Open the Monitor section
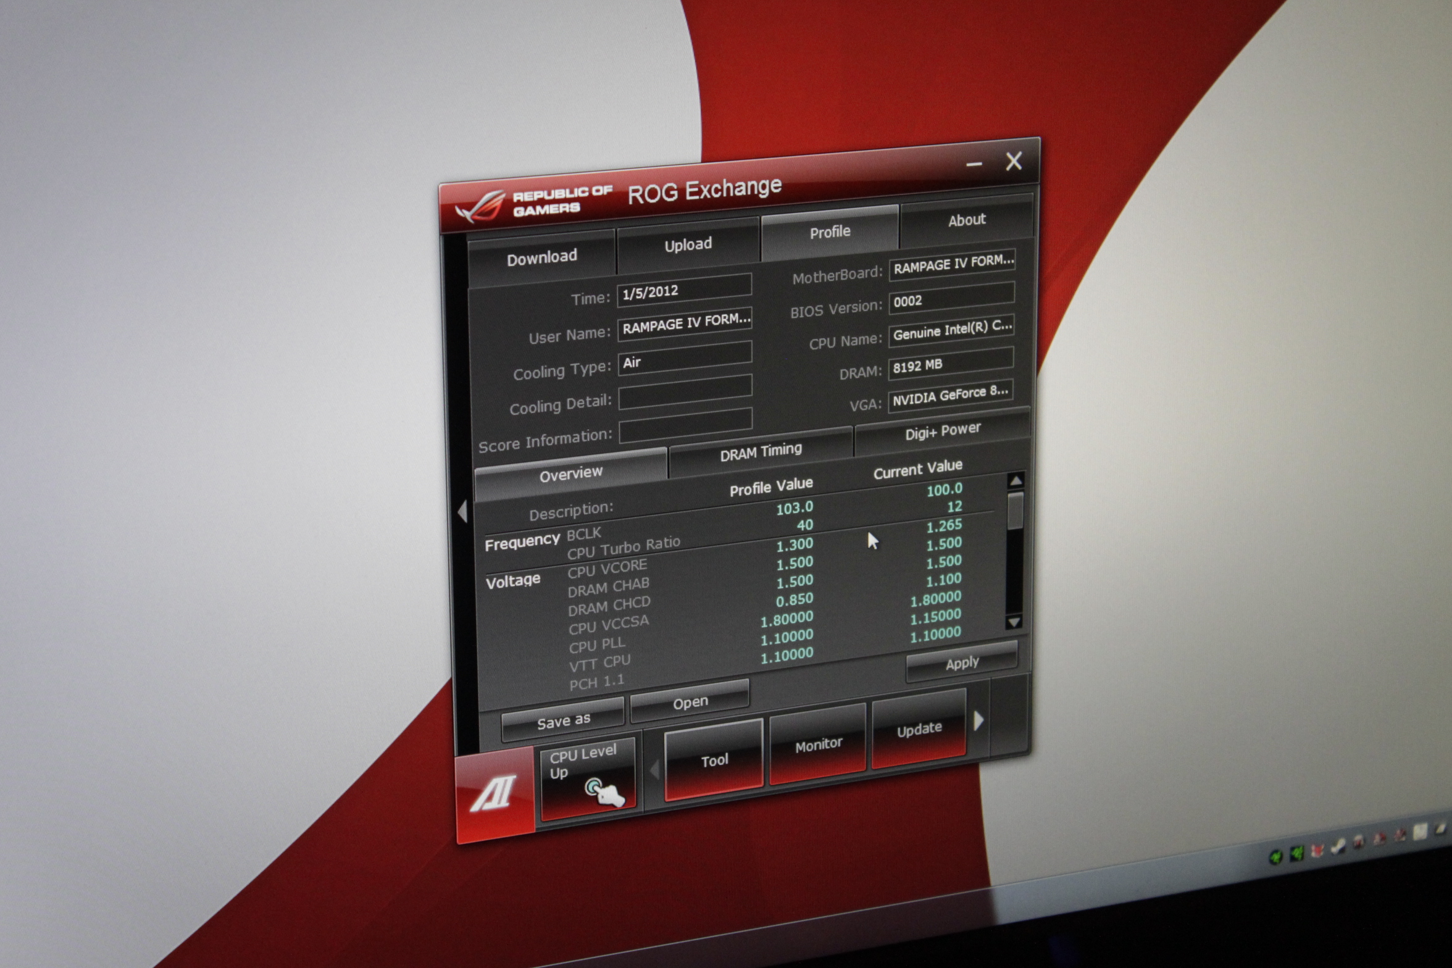The width and height of the screenshot is (1452, 968). click(818, 745)
